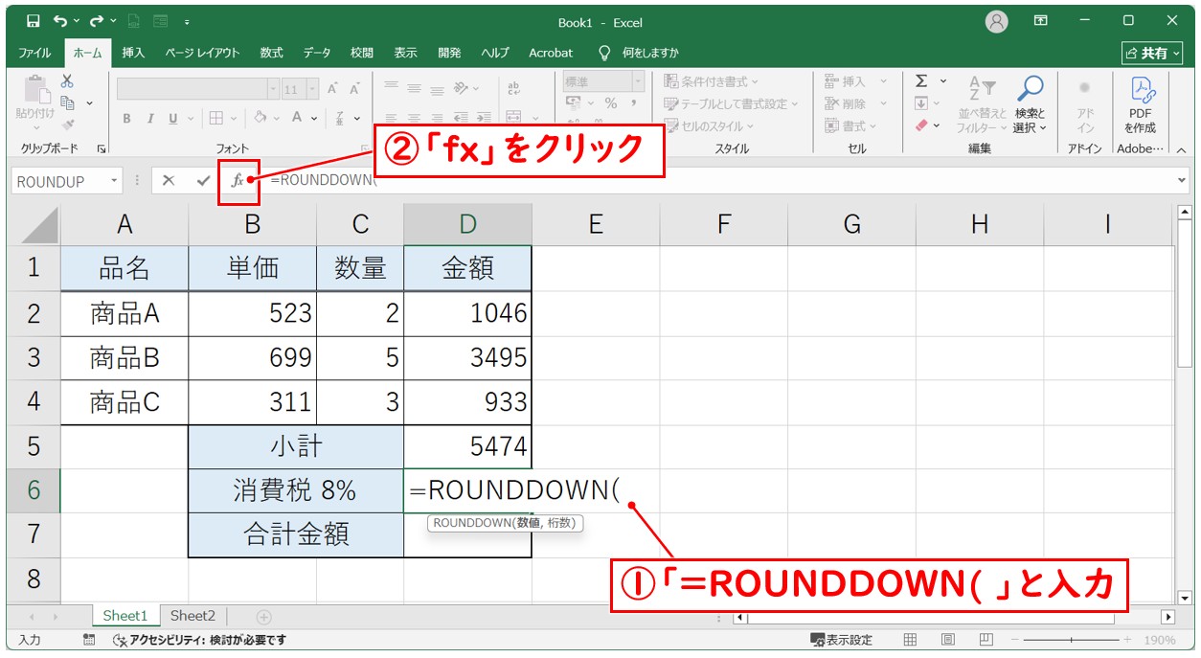Undo the last action
This screenshot has width=1201, height=658.
point(60,20)
